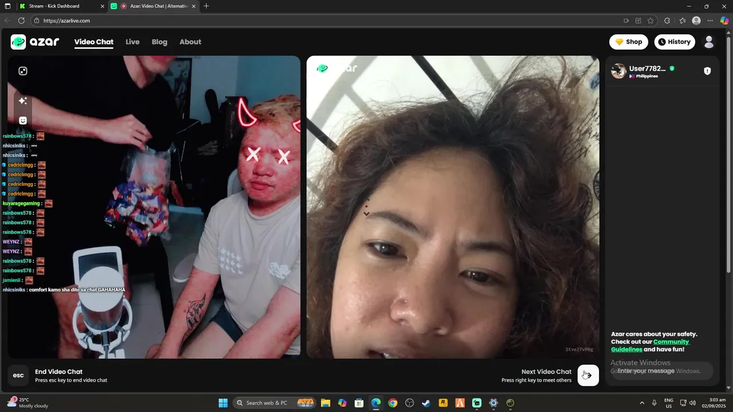Click the esc End Video Chat button
This screenshot has width=733, height=412.
pyautogui.click(x=18, y=375)
